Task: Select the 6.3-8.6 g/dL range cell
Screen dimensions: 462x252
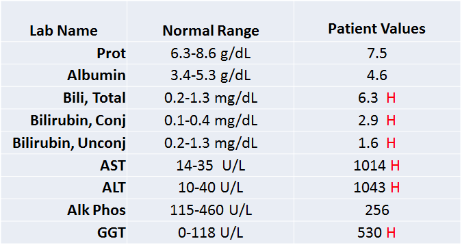Action: pos(211,53)
